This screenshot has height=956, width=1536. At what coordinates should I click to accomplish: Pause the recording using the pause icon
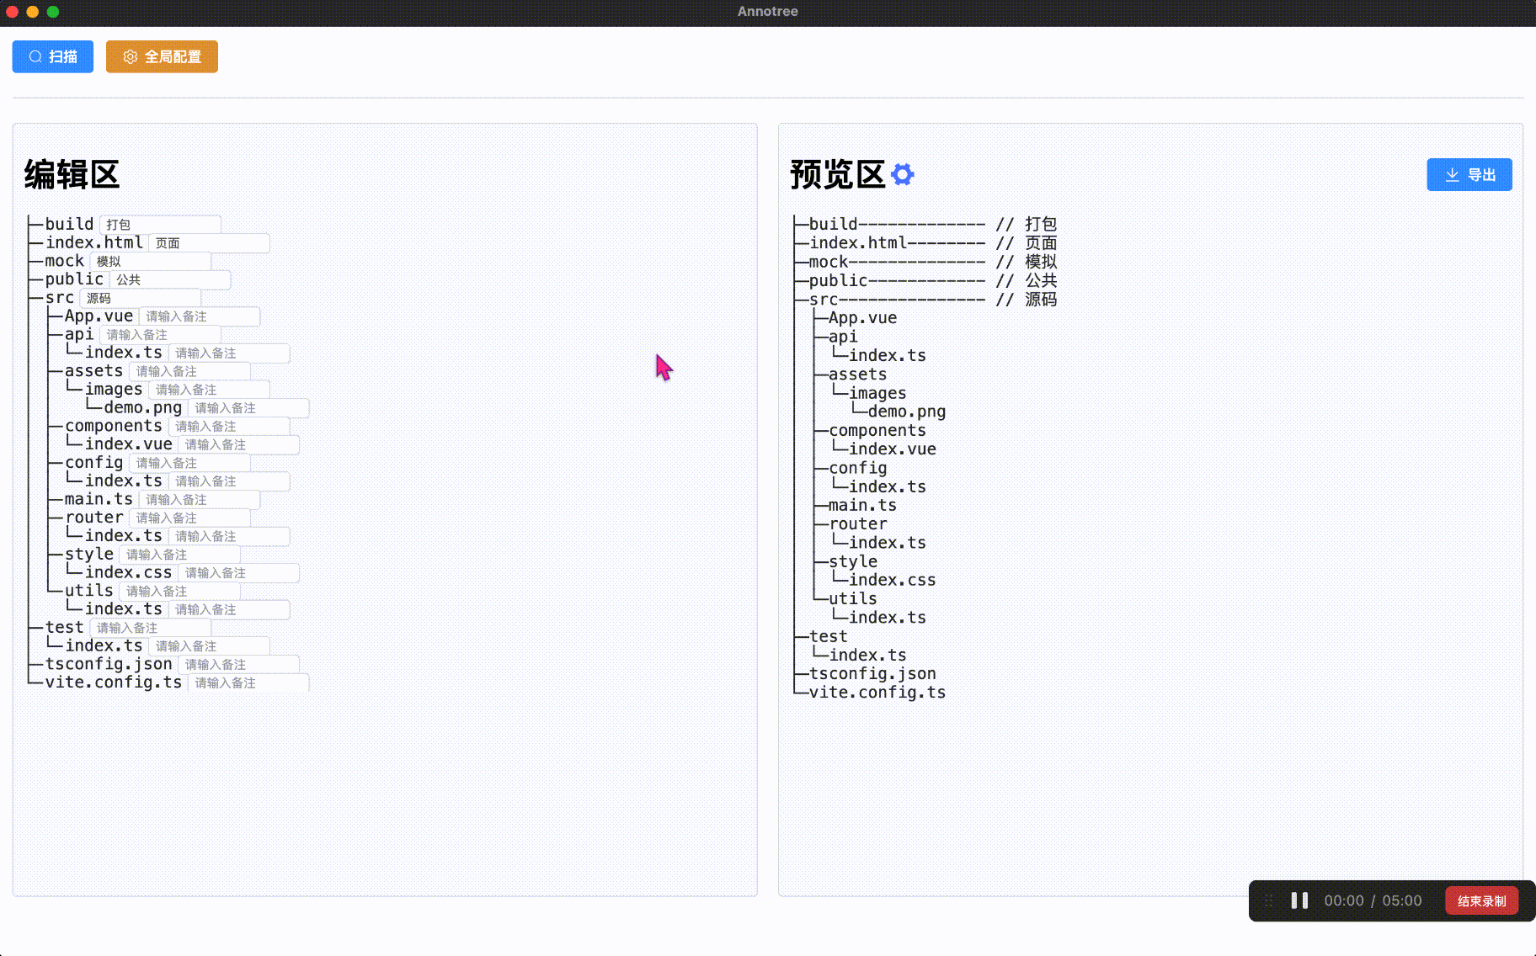point(1299,900)
